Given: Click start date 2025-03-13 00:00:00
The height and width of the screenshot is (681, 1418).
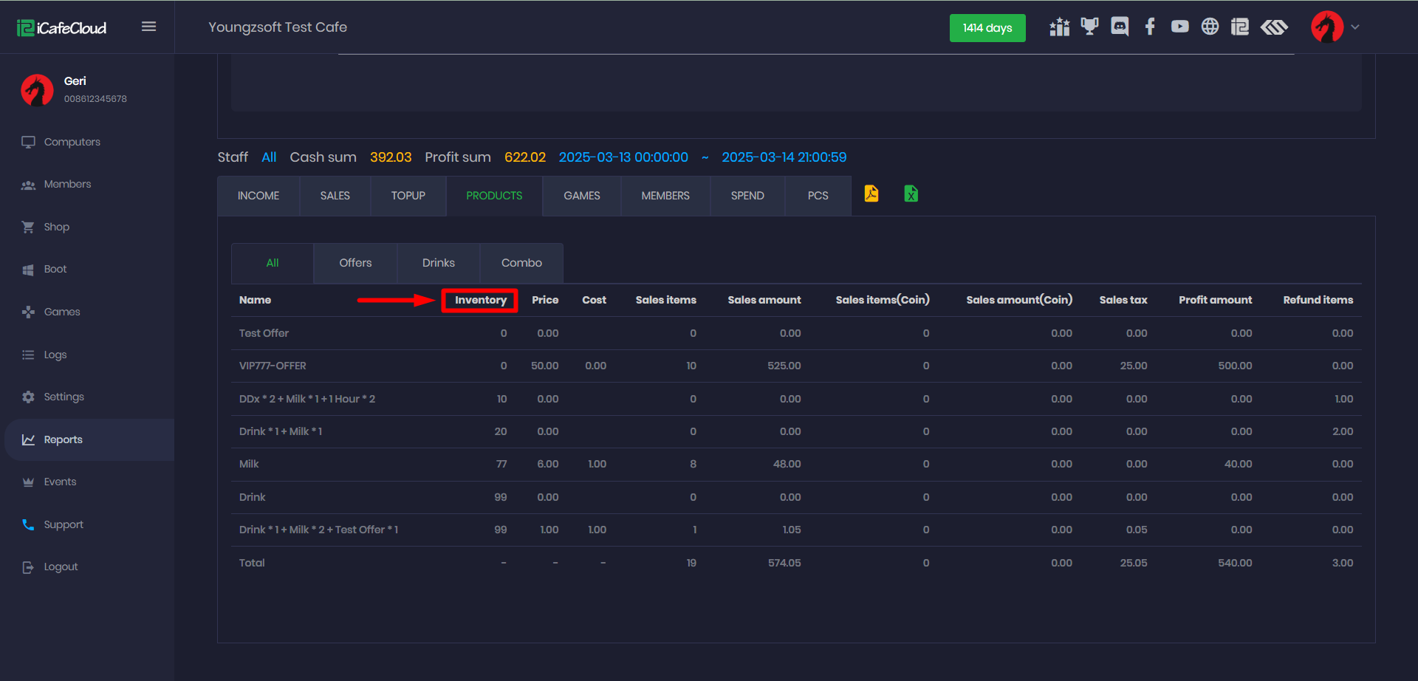Looking at the screenshot, I should (623, 157).
